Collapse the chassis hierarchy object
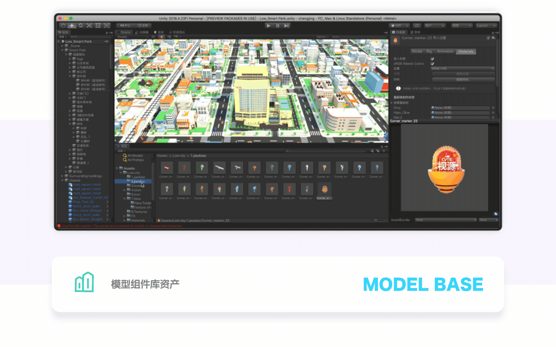The height and width of the screenshot is (347, 556). point(63,180)
